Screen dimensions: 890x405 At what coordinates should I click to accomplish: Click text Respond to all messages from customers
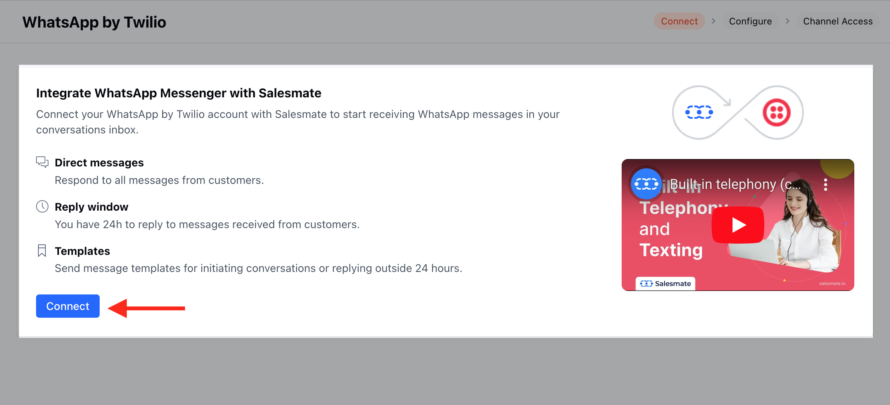point(159,180)
